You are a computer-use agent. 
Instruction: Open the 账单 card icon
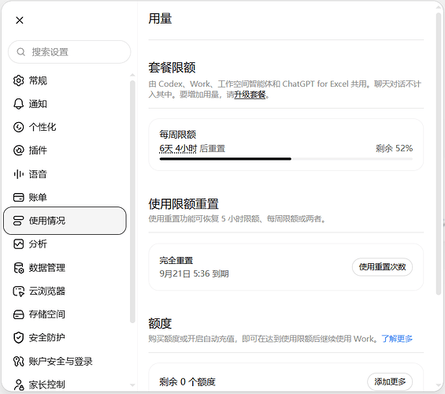coord(18,197)
